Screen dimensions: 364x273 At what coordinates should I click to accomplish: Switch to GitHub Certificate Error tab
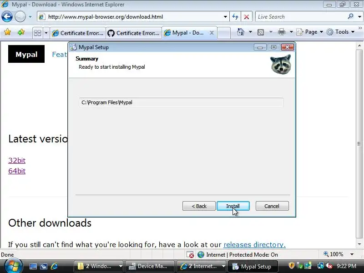click(x=134, y=33)
